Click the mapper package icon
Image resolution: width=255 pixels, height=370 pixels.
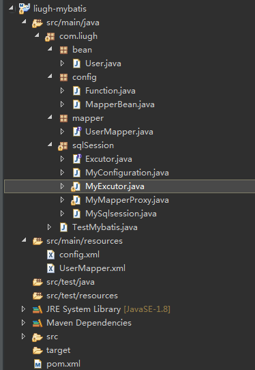64,118
